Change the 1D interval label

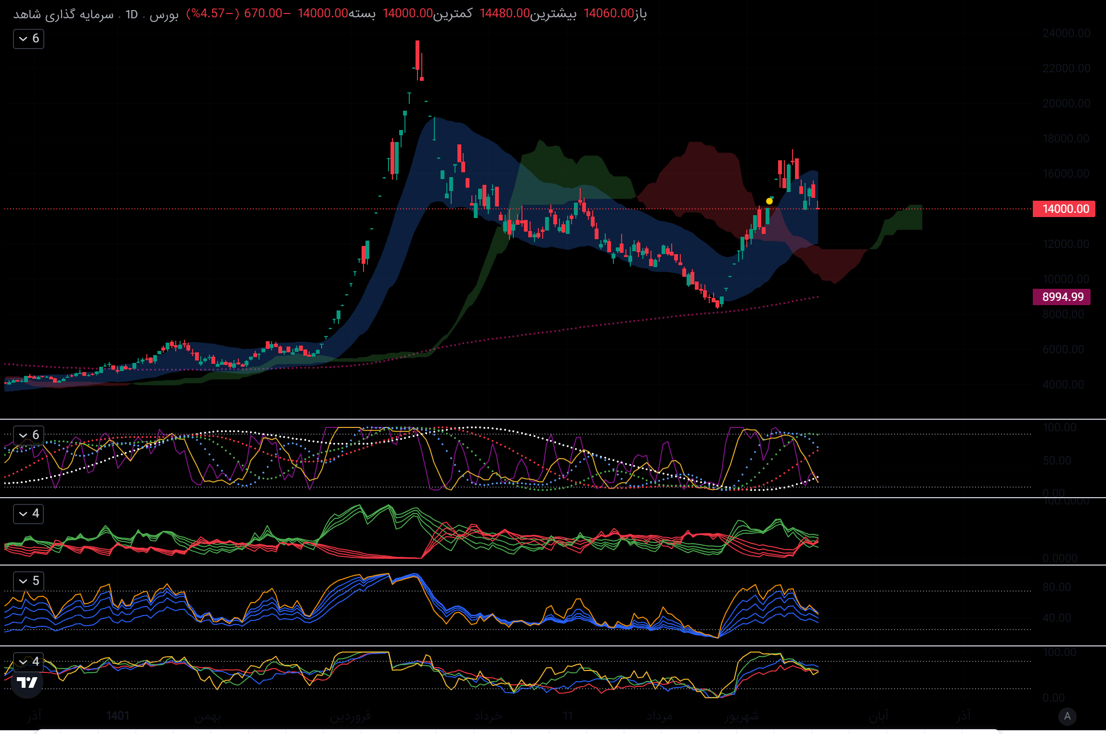(x=131, y=14)
